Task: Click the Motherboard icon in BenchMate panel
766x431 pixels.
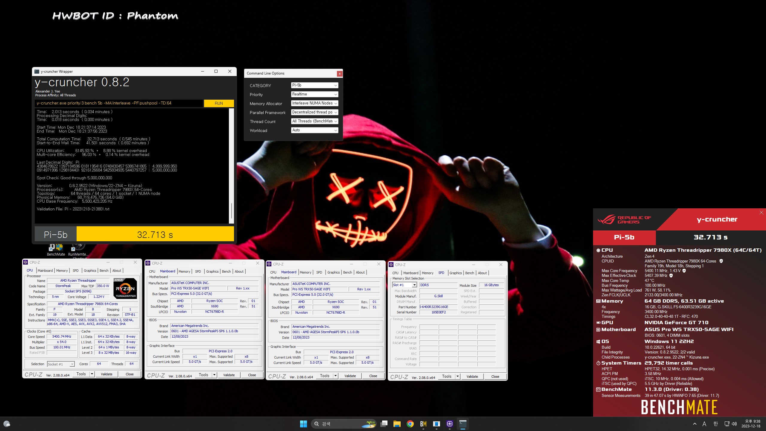Action: [598, 330]
